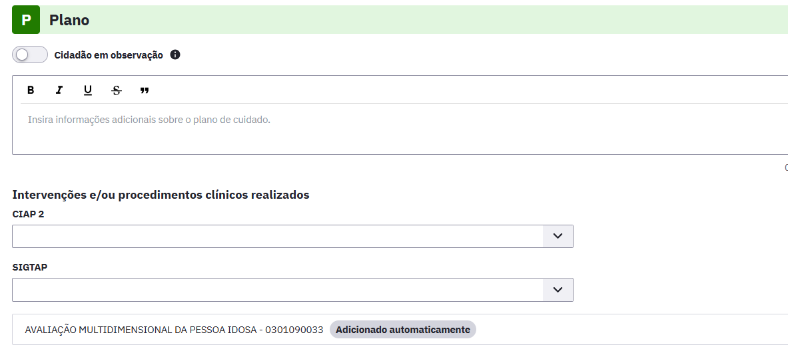Screen dimensions: 788x345
Task: Apply italic formatting in the editor
Action: pyautogui.click(x=59, y=90)
